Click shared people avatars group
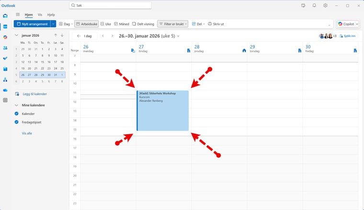364x210 pixels. (328, 36)
